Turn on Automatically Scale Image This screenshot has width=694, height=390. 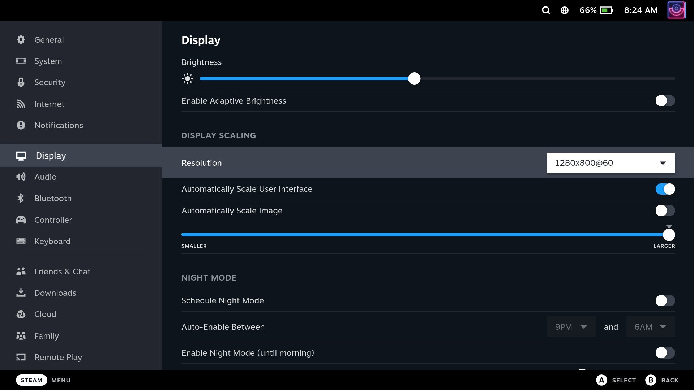point(665,211)
